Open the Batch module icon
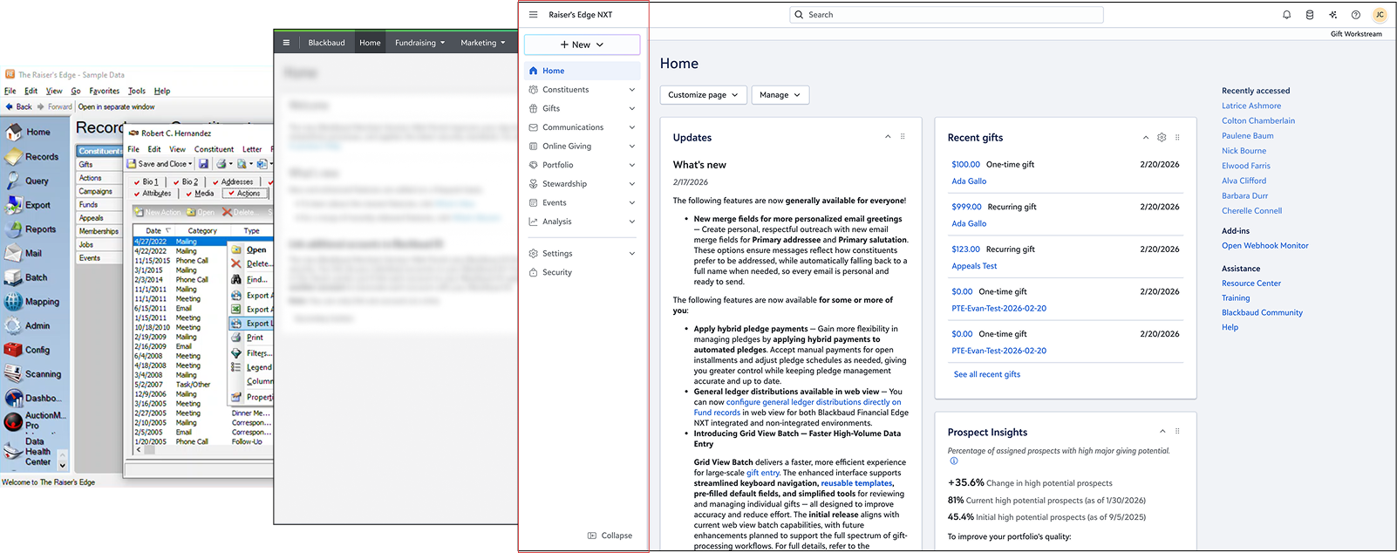This screenshot has height=553, width=1397. [13, 277]
